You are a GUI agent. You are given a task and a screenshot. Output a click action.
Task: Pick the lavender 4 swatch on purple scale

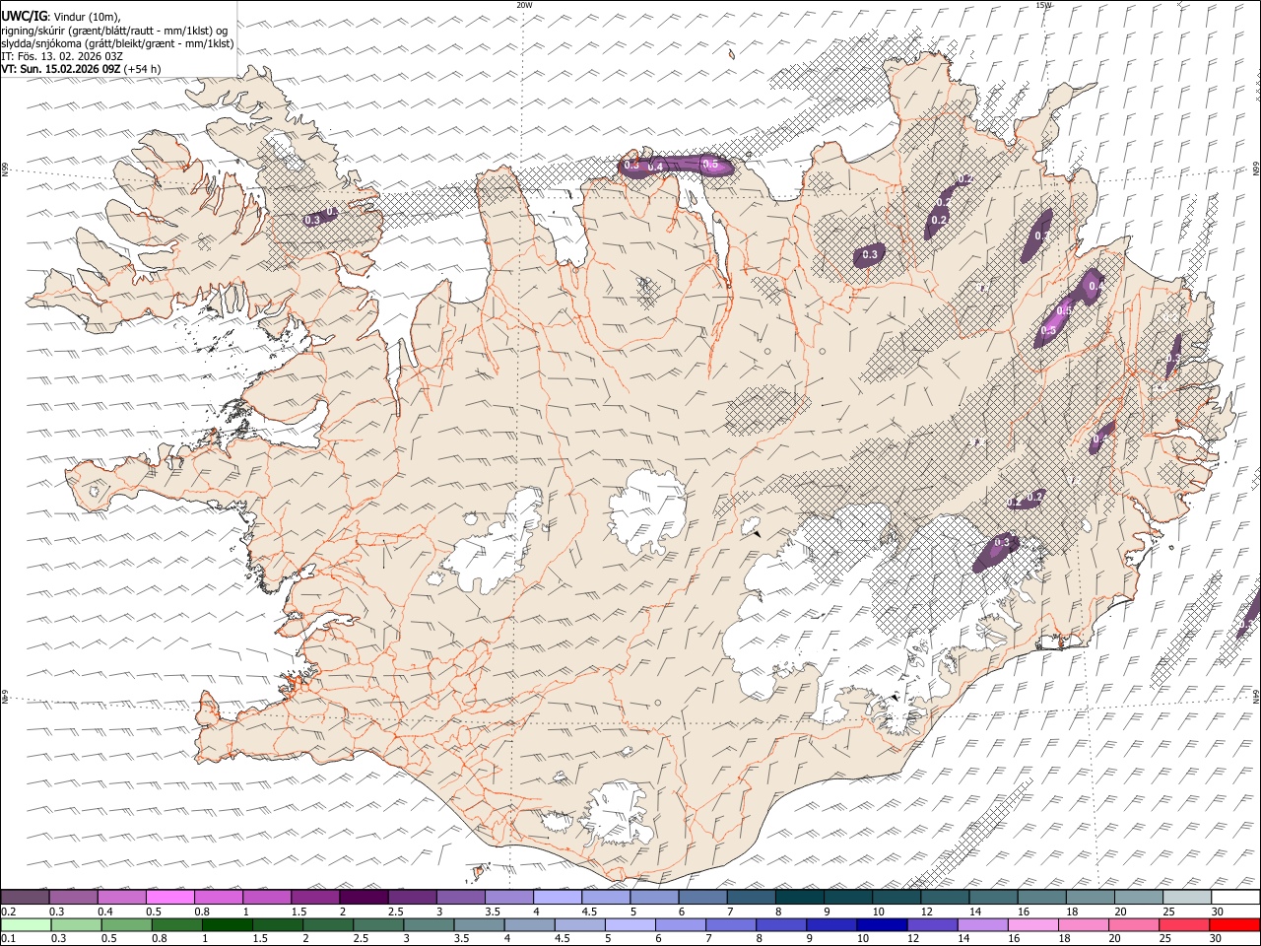(x=558, y=897)
